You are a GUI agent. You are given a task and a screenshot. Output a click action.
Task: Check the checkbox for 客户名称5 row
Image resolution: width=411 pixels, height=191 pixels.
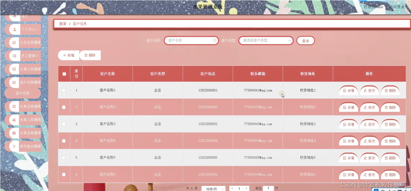pos(64,158)
